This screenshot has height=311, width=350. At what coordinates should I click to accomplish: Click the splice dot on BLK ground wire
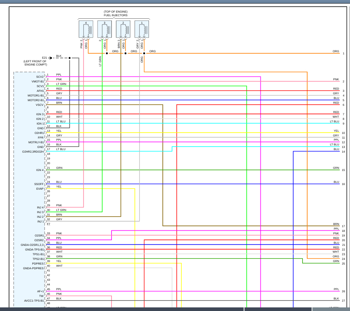click(70, 58)
